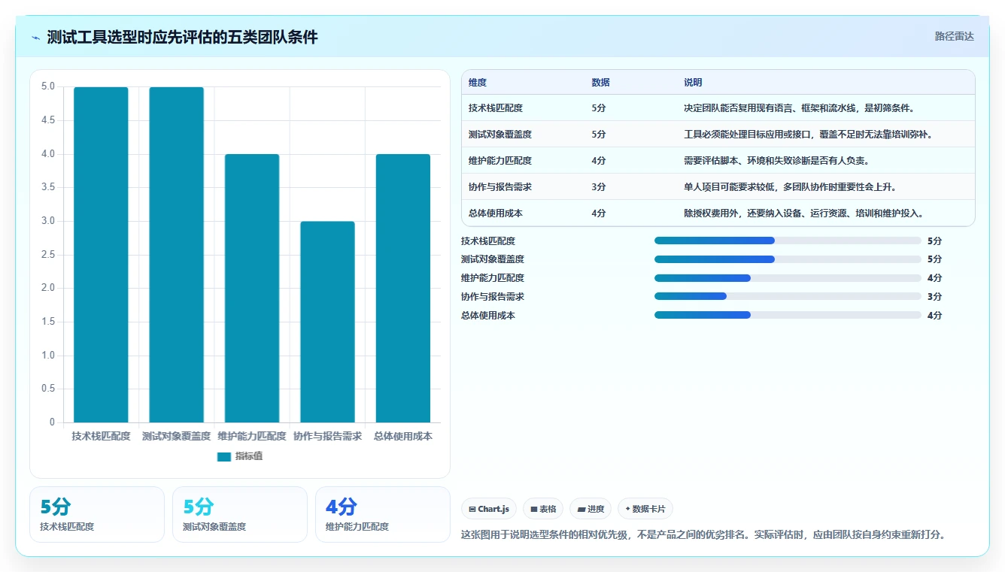Click the 技术栈匹配度 progress bar
This screenshot has height=572, width=1005.
click(x=788, y=241)
